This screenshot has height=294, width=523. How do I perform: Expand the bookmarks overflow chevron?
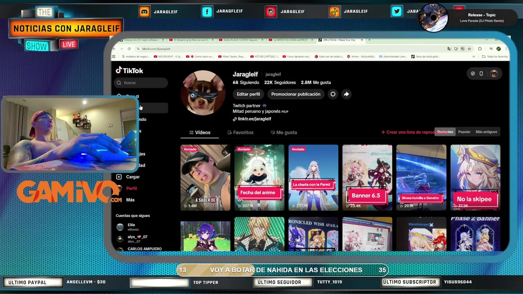pyautogui.click(x=474, y=56)
